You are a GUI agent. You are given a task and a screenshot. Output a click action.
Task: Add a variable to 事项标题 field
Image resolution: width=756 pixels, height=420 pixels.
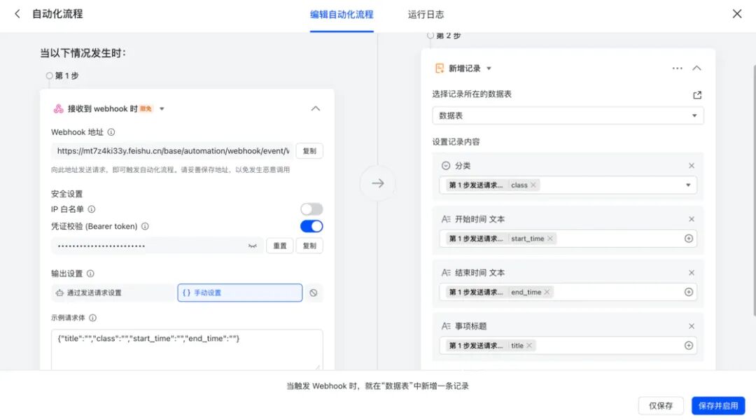tap(689, 346)
